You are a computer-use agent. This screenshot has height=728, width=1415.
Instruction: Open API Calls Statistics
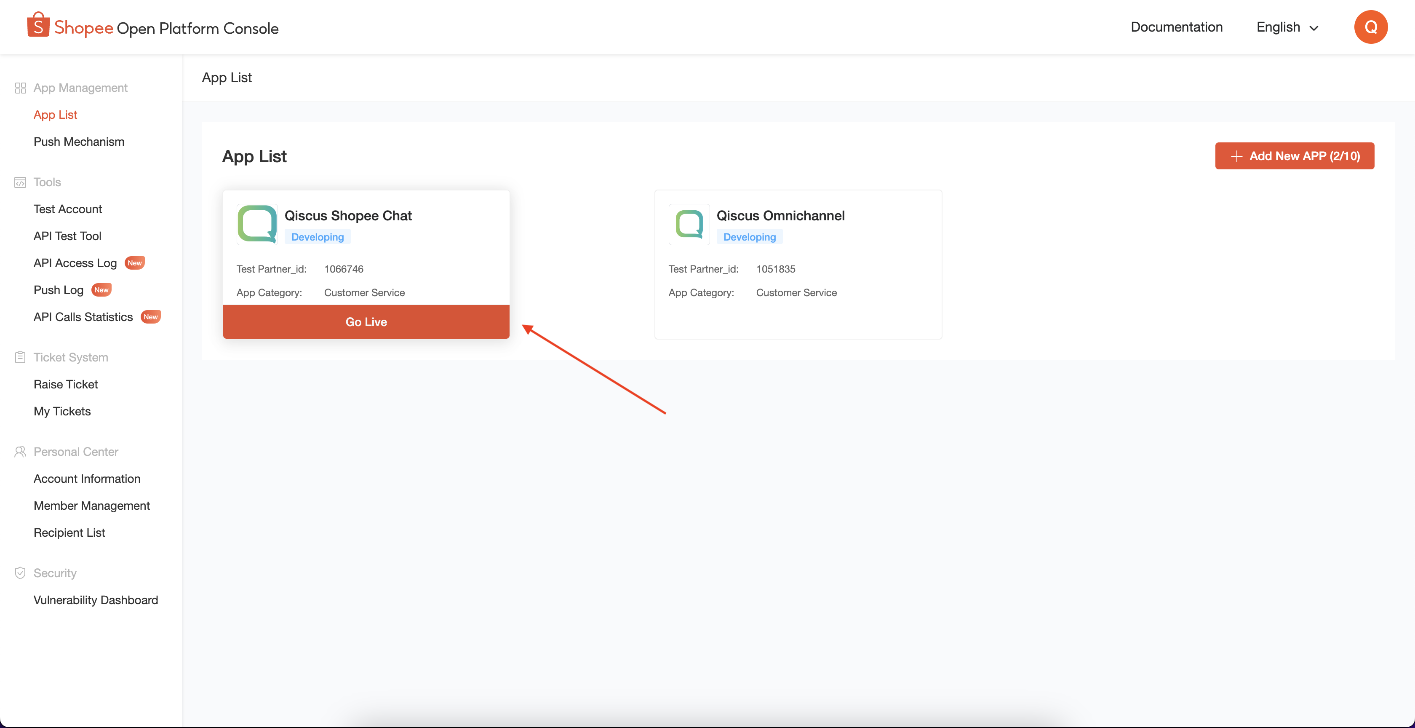pyautogui.click(x=83, y=317)
